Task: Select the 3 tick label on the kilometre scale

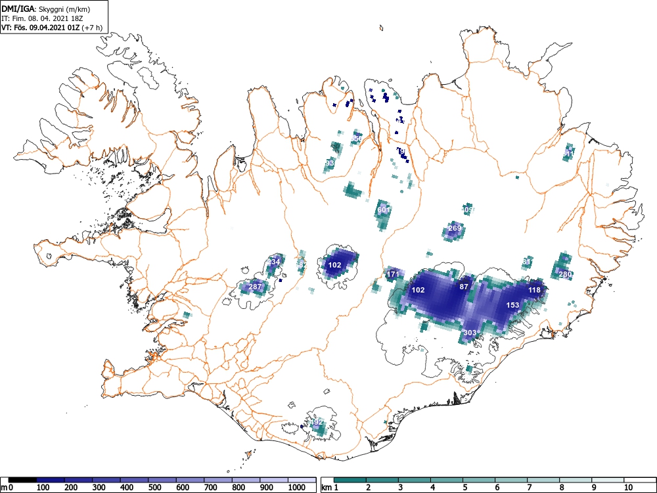Action: tap(401, 488)
